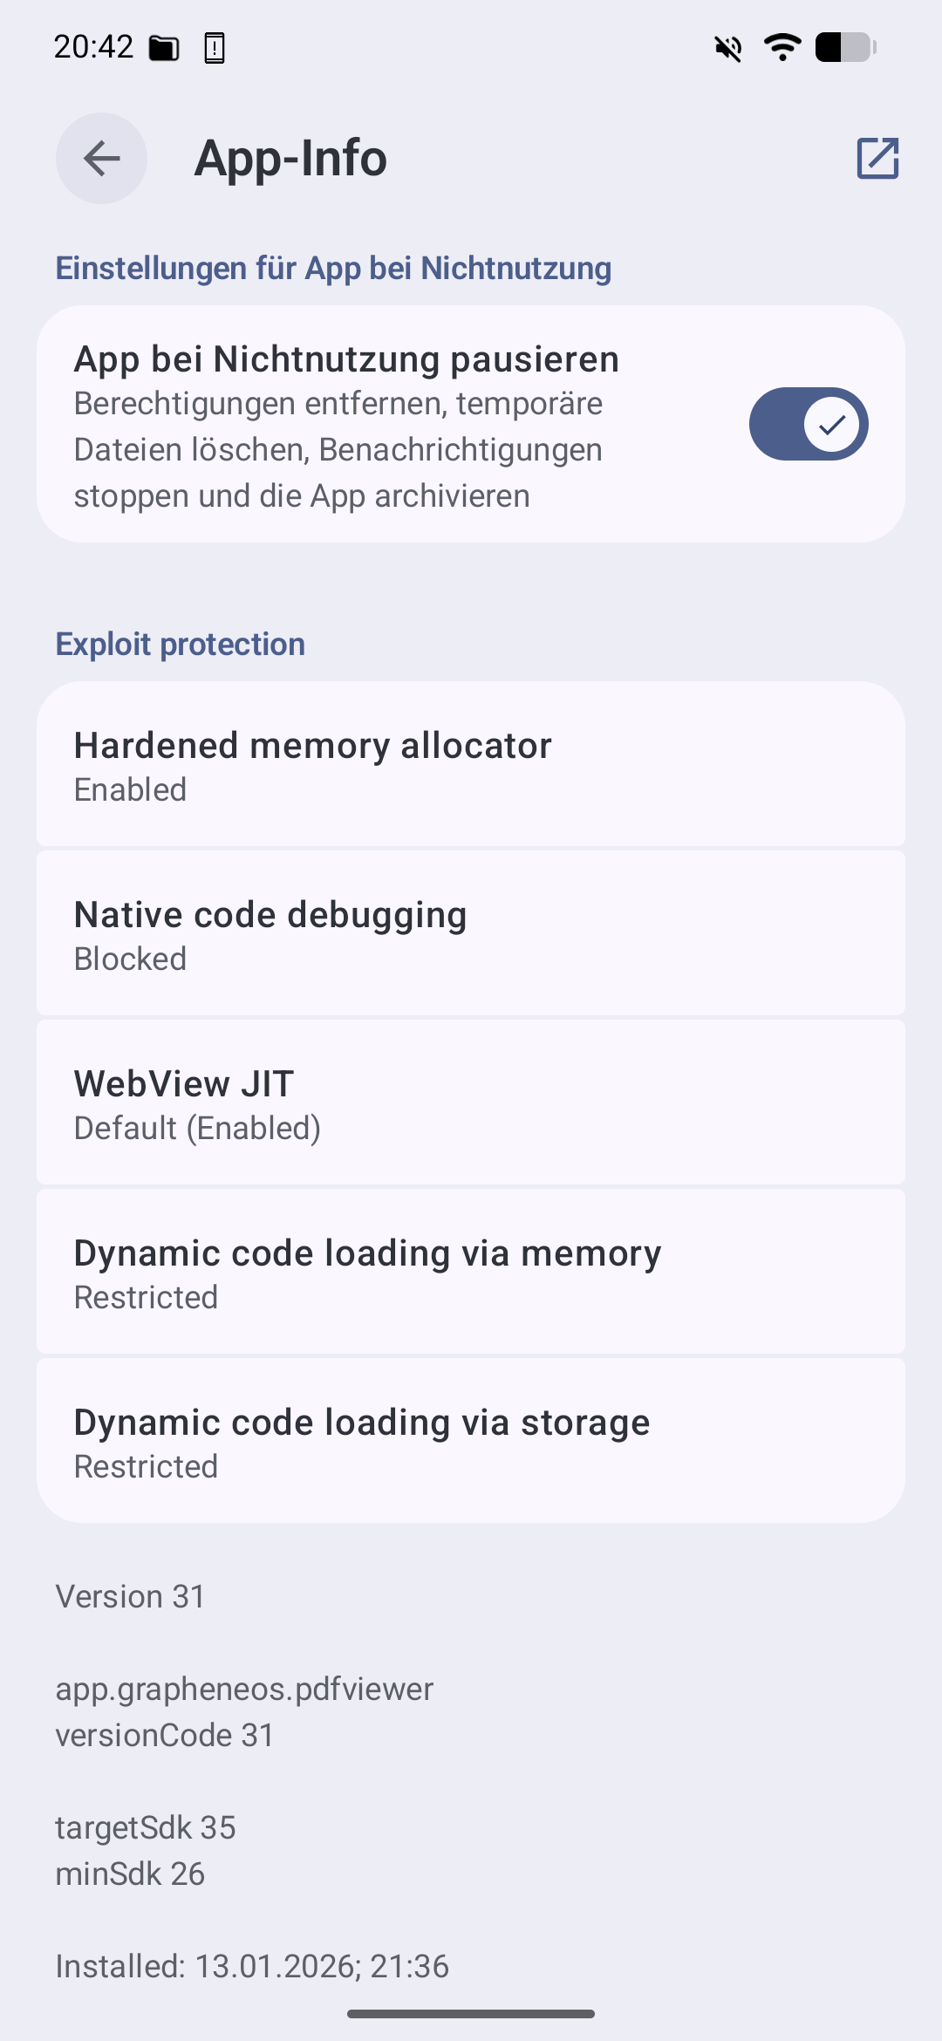Tap the status bar clock
Screen dimensions: 942x2041
93,47
